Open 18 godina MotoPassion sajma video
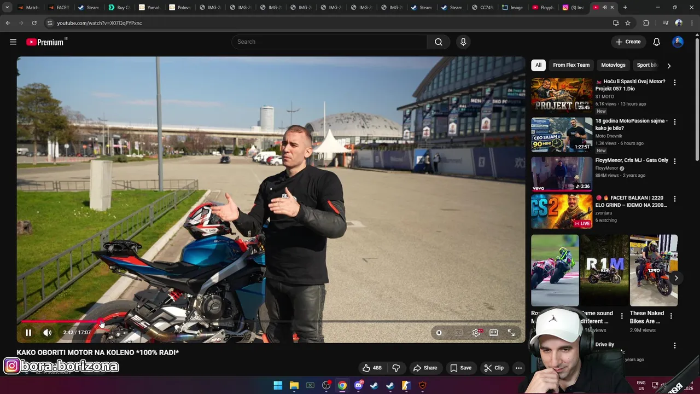 pos(631,124)
